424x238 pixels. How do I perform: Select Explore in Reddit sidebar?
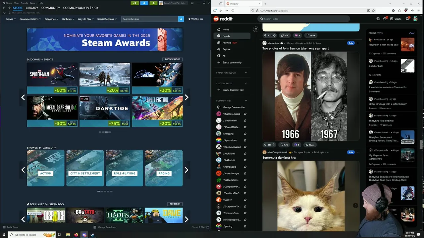232,49
